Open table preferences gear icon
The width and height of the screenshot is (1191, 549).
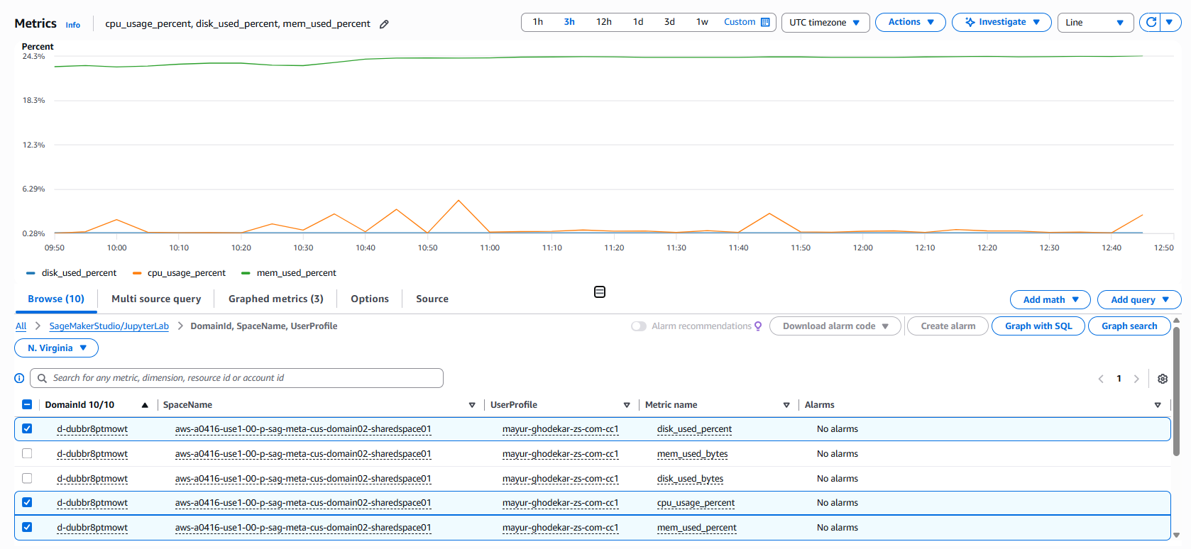1163,379
